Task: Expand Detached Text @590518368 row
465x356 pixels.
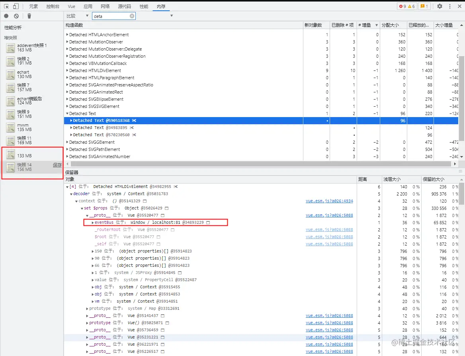Action: pyautogui.click(x=71, y=120)
